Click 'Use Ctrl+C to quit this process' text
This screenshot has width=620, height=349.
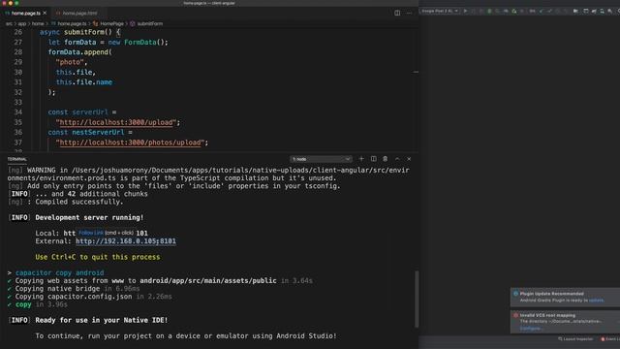pos(98,257)
